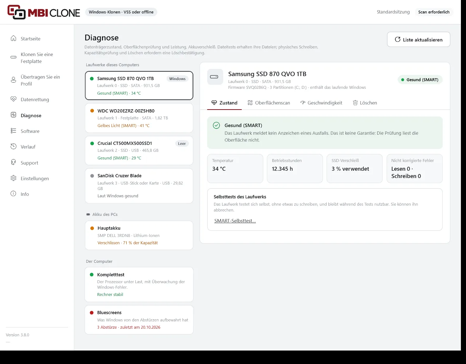Viewport: 466px width, 364px height.
Task: Click the Info circle icon in the sidebar
Action: point(13,194)
